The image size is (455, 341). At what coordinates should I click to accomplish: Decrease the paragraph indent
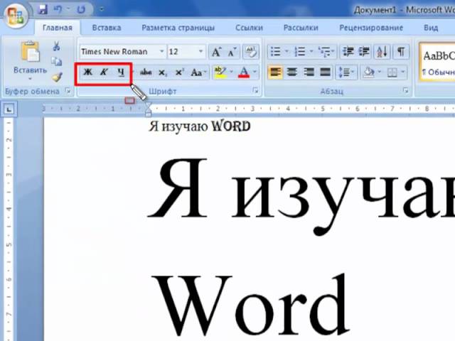348,52
